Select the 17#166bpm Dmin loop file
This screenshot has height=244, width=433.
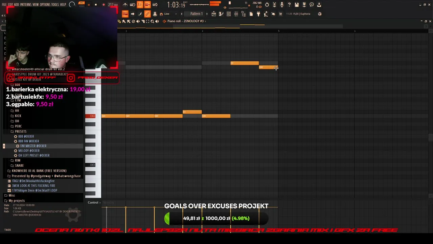pos(34,190)
